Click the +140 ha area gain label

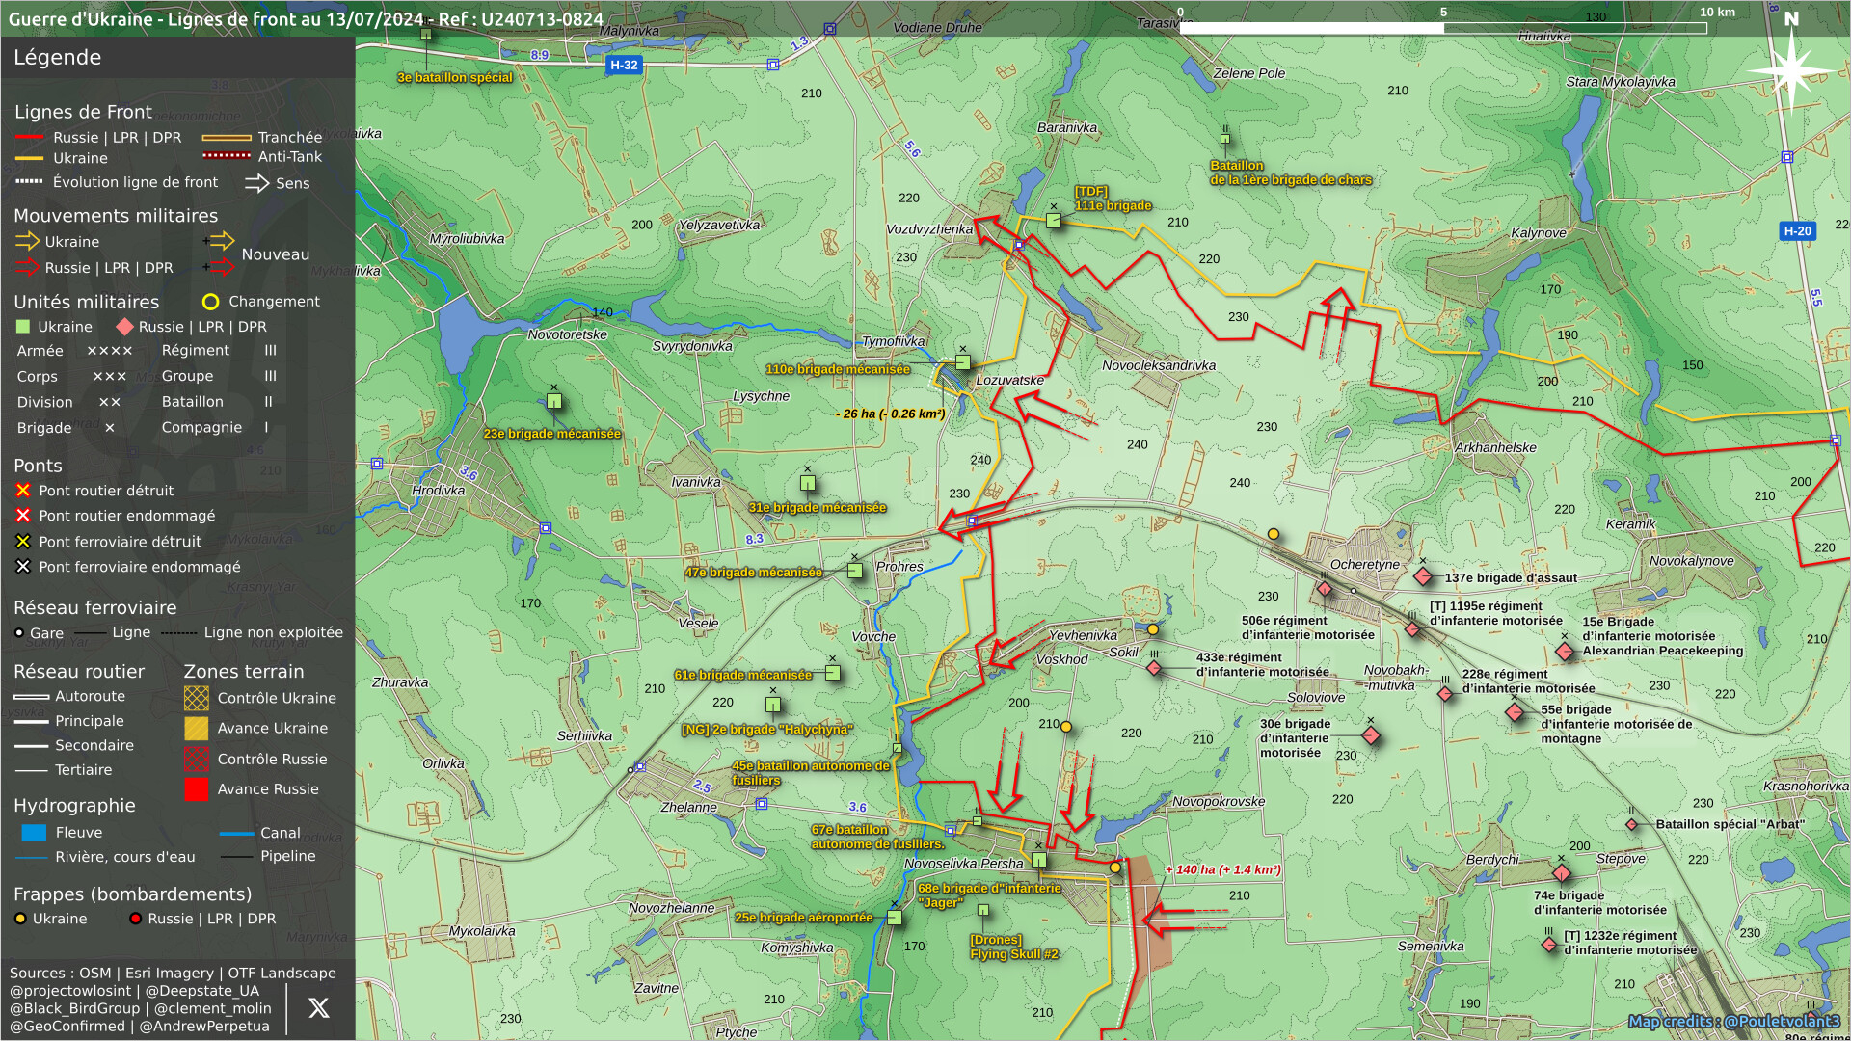(x=1222, y=869)
